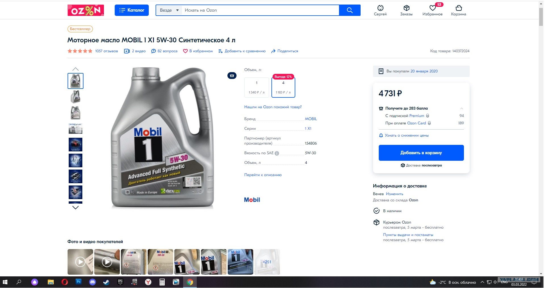This screenshot has width=546, height=288.
Task: Click Перейти к описанию
Action: (263, 175)
